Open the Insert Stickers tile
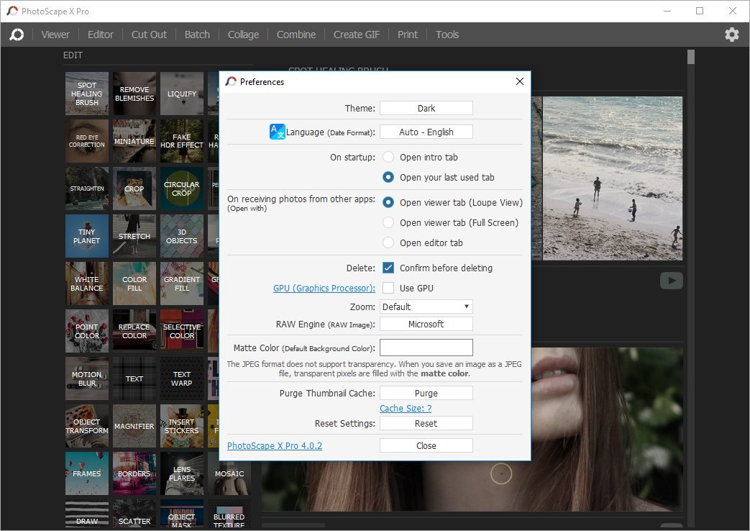The height and width of the screenshot is (531, 750). (x=182, y=426)
